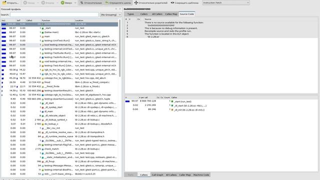Sort by the Called column header
The height and width of the screenshot is (180, 320).
(x=33, y=20)
